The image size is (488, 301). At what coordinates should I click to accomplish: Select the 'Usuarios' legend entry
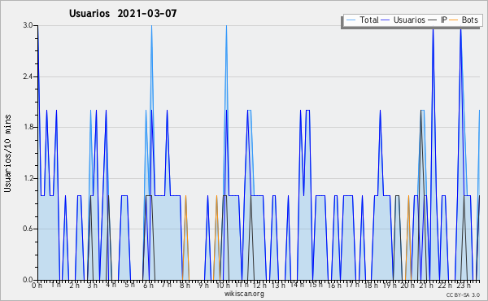(x=403, y=20)
